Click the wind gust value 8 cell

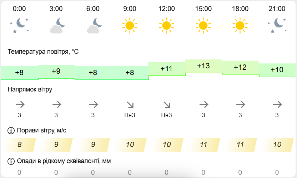tap(20, 145)
